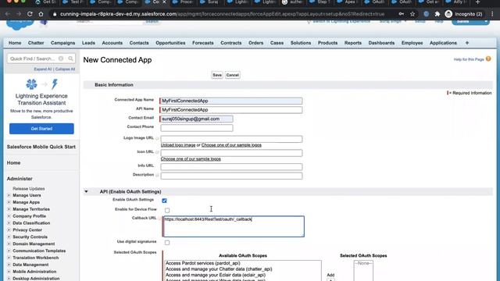This screenshot has width=500, height=281.
Task: Select Access and manage your Chatter data scope
Action: click(219, 269)
